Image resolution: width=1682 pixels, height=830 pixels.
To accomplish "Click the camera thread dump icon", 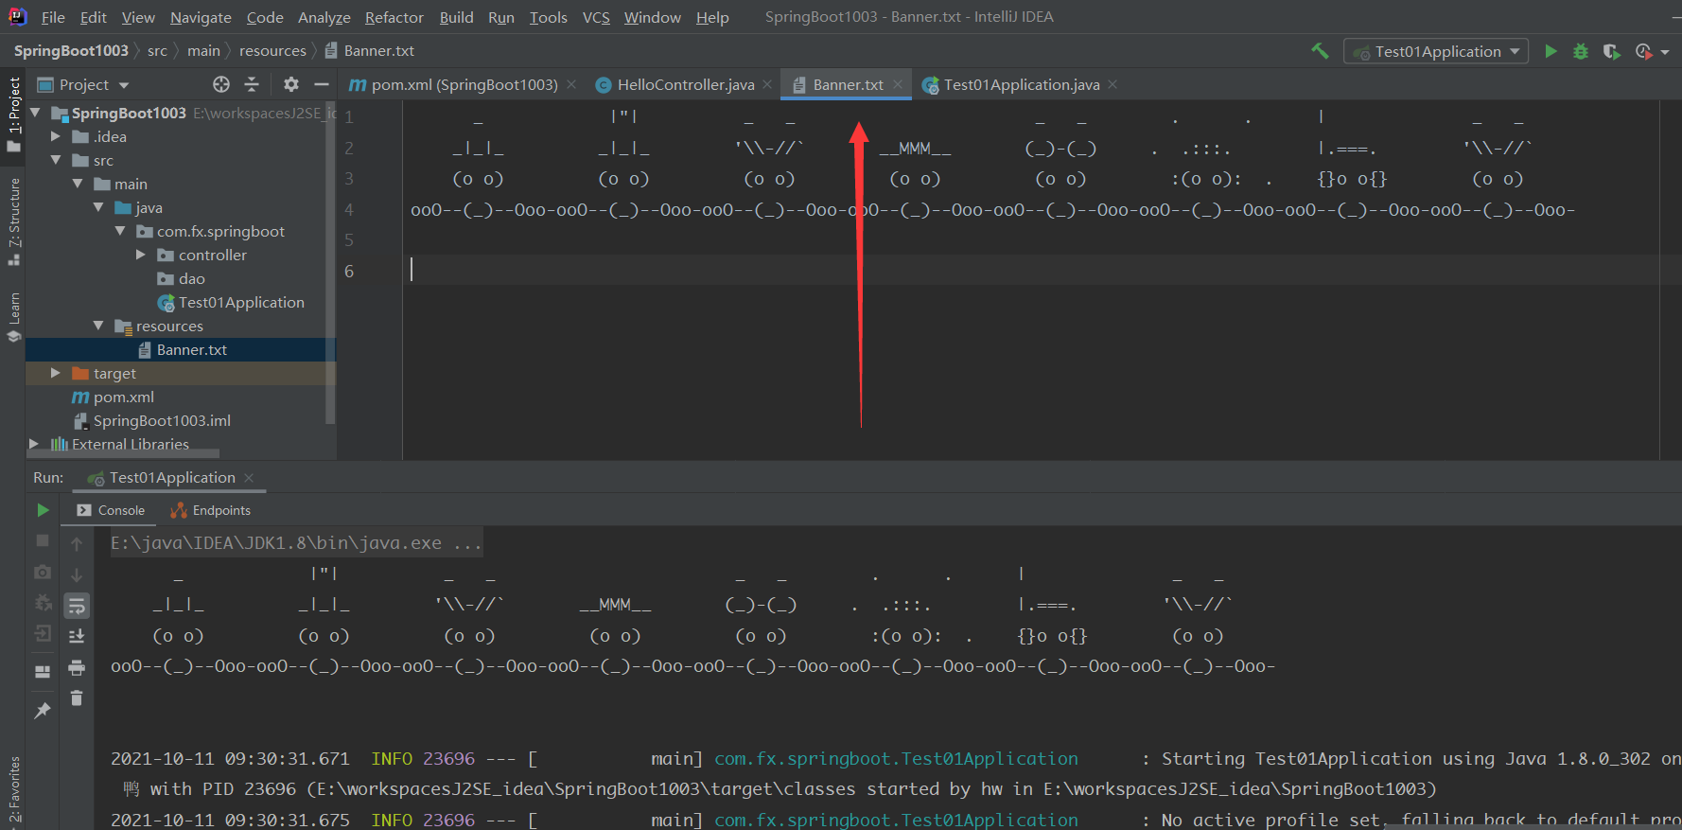I will pyautogui.click(x=43, y=572).
